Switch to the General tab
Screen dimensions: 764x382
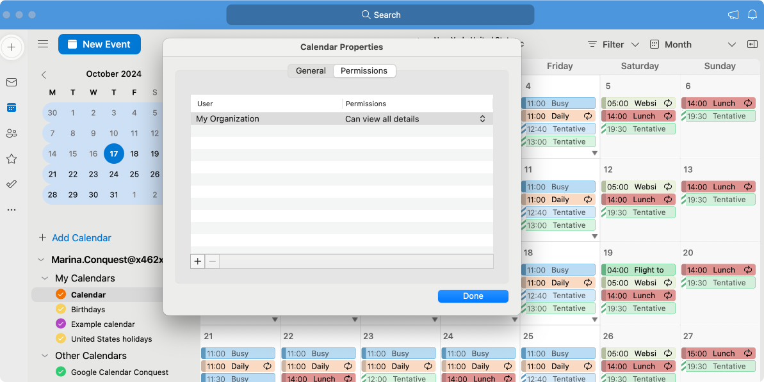[311, 70]
